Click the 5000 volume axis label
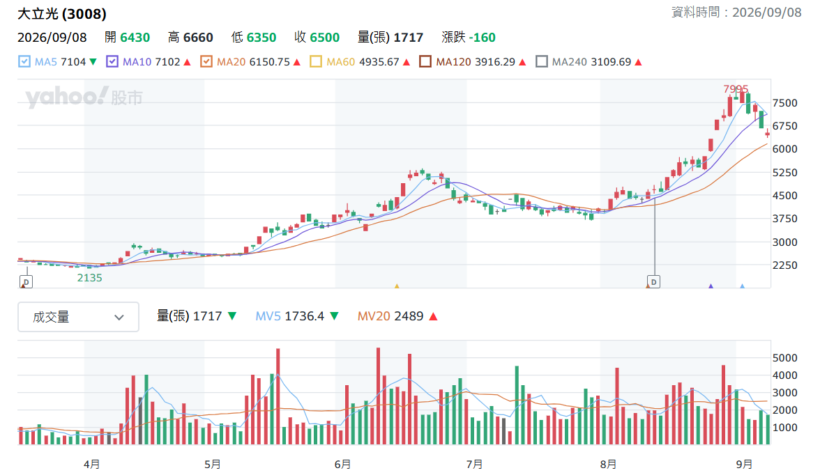 (785, 358)
